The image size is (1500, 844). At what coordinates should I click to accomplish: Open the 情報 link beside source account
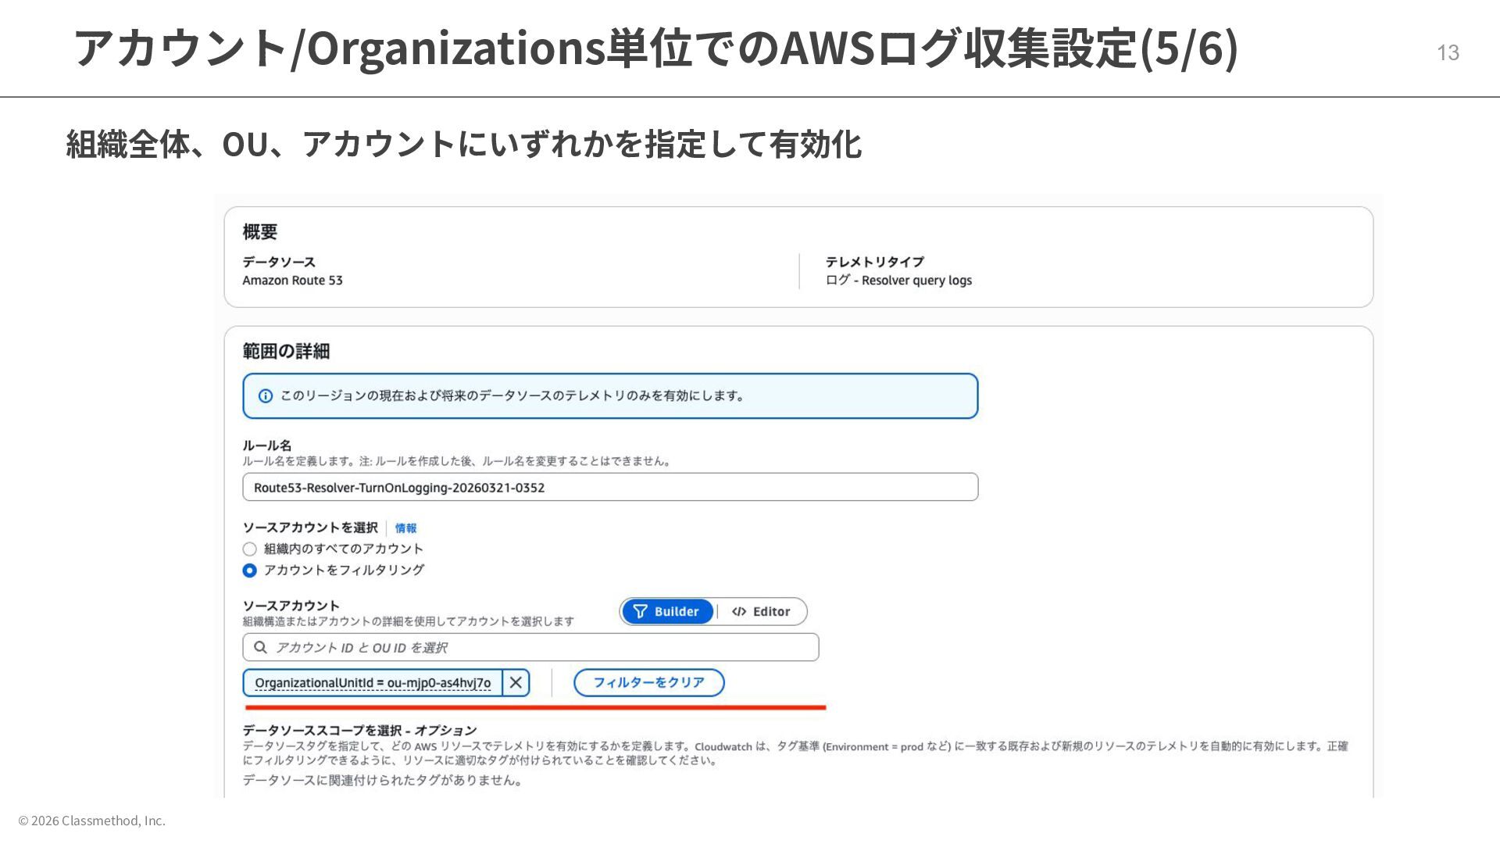point(405,528)
